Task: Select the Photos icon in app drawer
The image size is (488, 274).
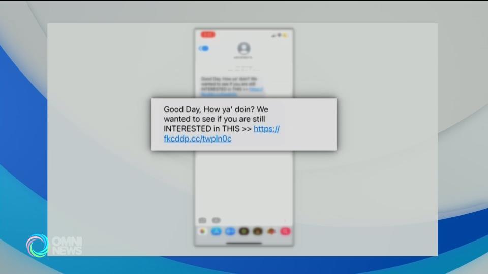Action: [203, 231]
